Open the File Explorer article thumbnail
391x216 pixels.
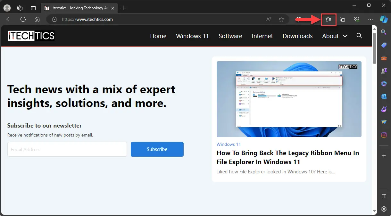pyautogui.click(x=289, y=99)
